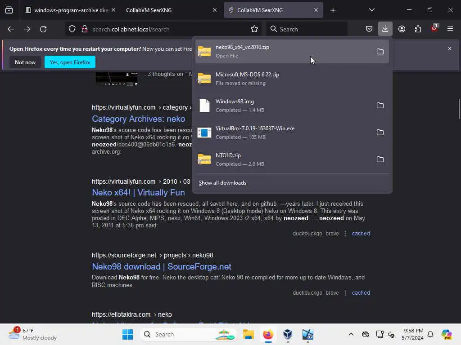The height and width of the screenshot is (345, 461).
Task: Click the connection lock icon in the address bar
Action: 85,29
